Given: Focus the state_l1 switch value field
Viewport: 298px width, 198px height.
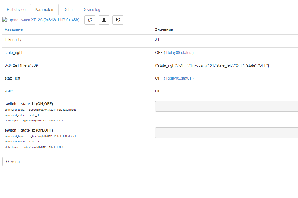Looking at the screenshot, I should tap(226, 106).
